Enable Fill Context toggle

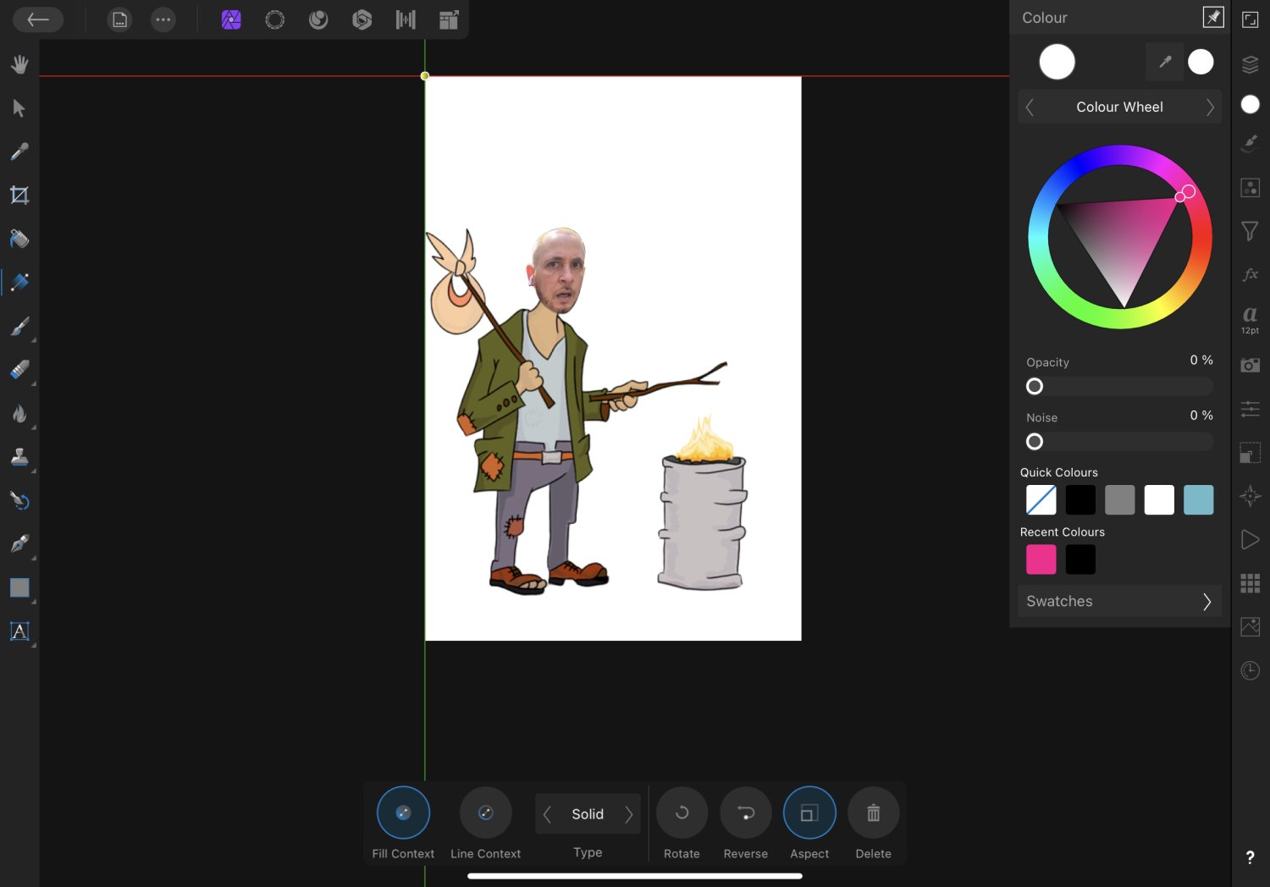[403, 813]
